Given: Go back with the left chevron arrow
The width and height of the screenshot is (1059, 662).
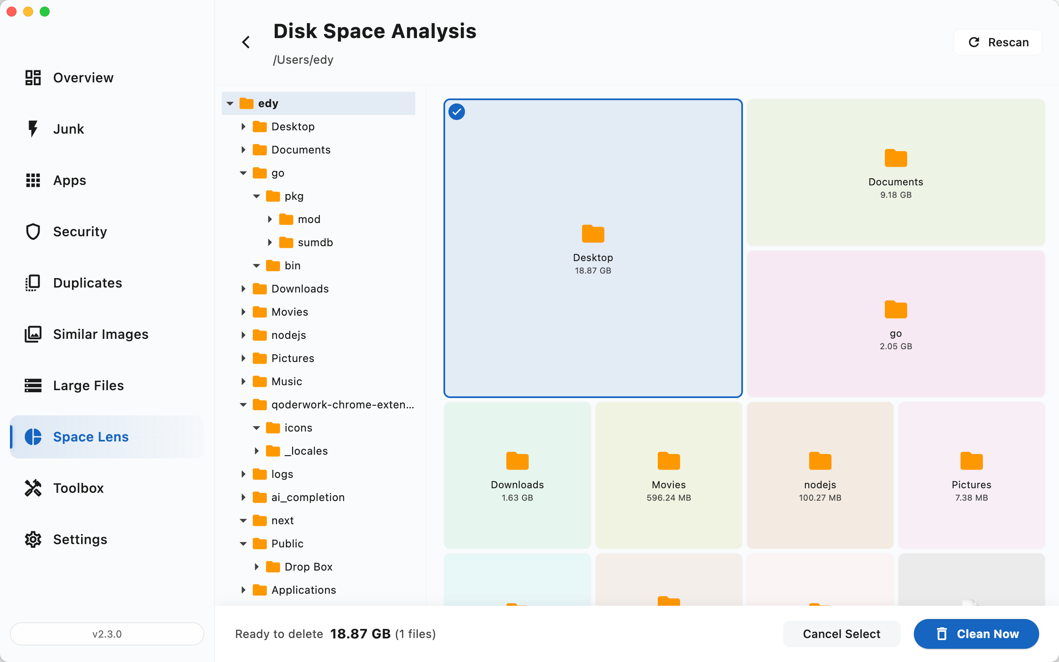Looking at the screenshot, I should 246,43.
